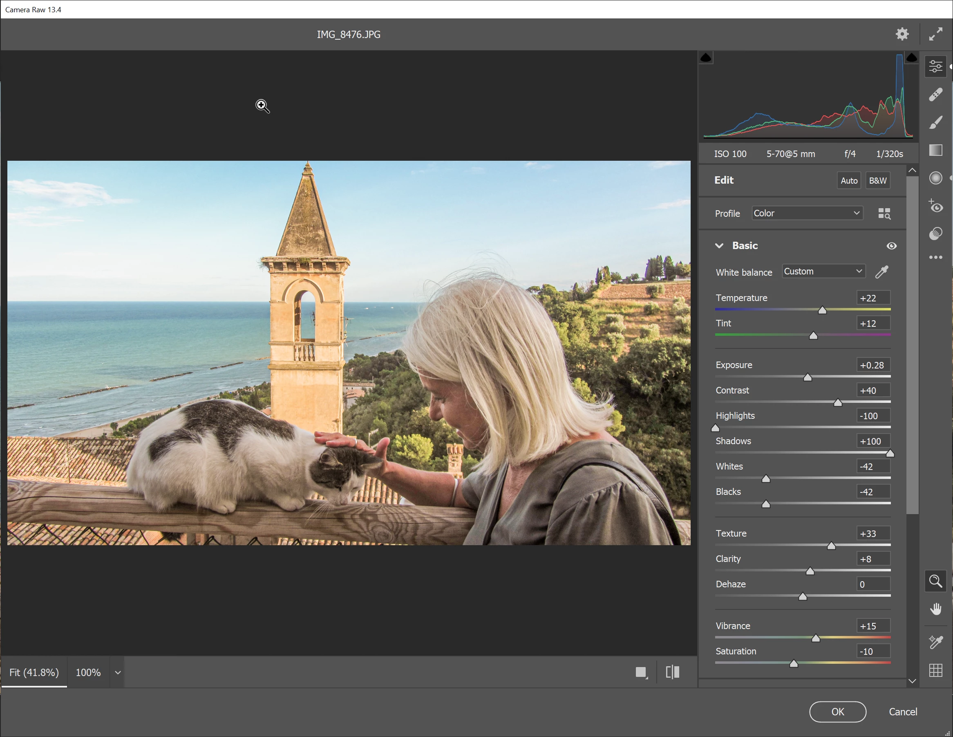Screen dimensions: 953x737
Task: Choose the Radial Filter tool
Action: click(x=935, y=178)
